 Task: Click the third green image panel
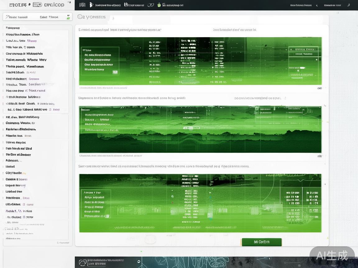(200, 203)
